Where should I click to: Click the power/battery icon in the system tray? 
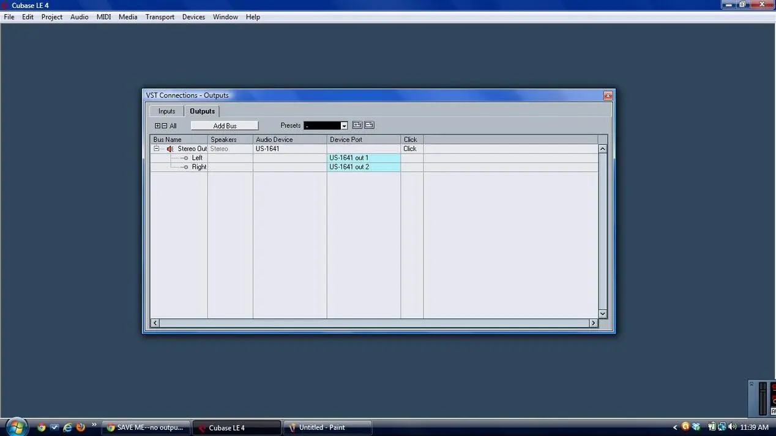(712, 427)
